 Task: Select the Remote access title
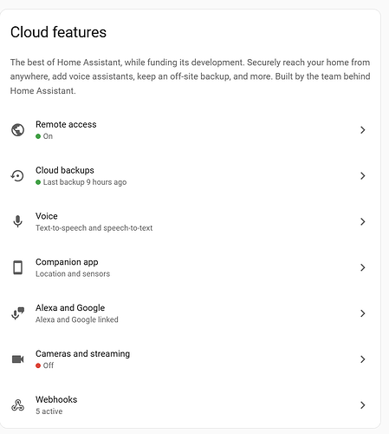[66, 124]
